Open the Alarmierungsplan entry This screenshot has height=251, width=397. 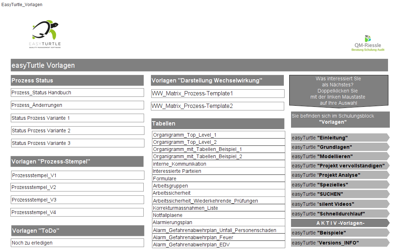(218, 222)
